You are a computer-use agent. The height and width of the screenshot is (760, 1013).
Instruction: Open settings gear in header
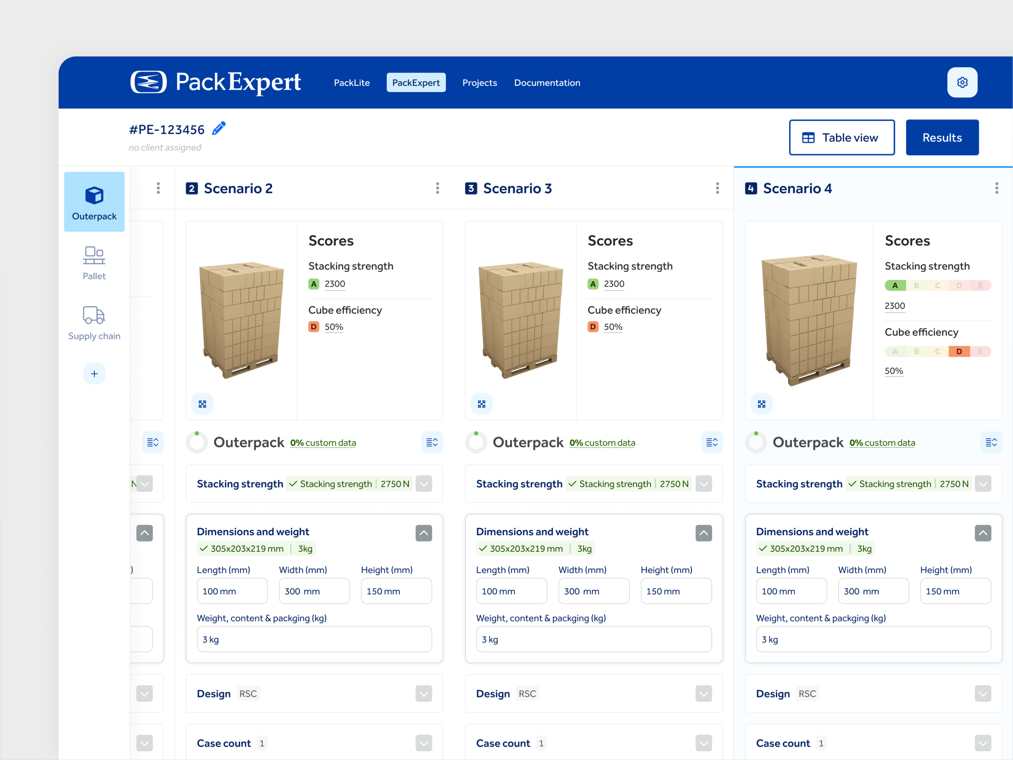click(962, 83)
